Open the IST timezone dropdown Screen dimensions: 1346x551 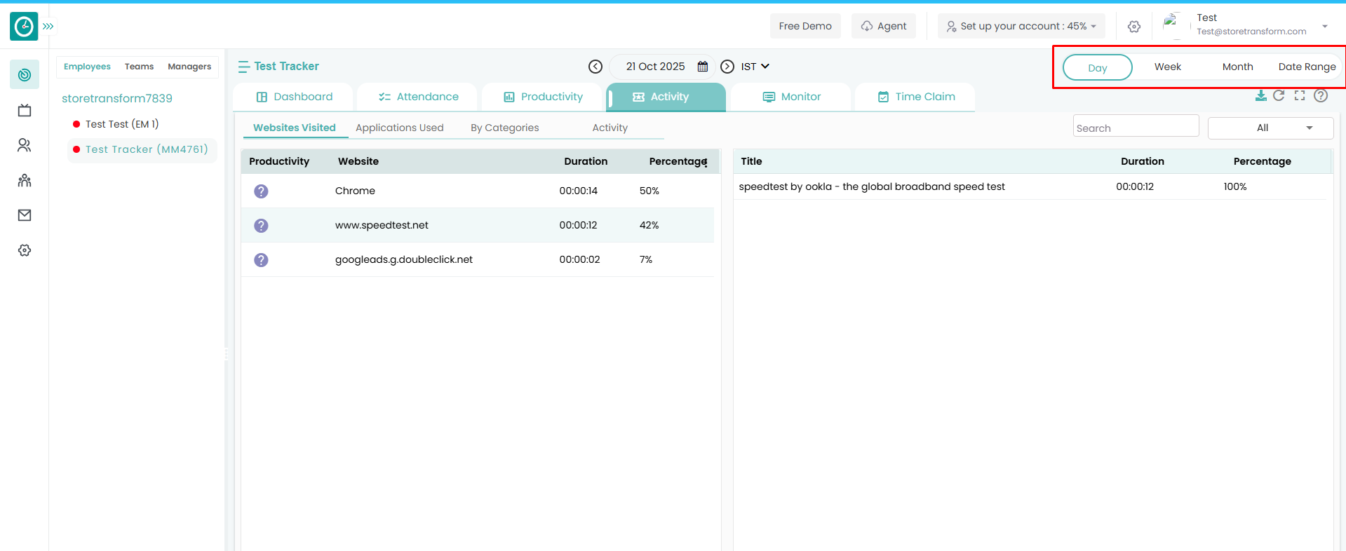755,67
